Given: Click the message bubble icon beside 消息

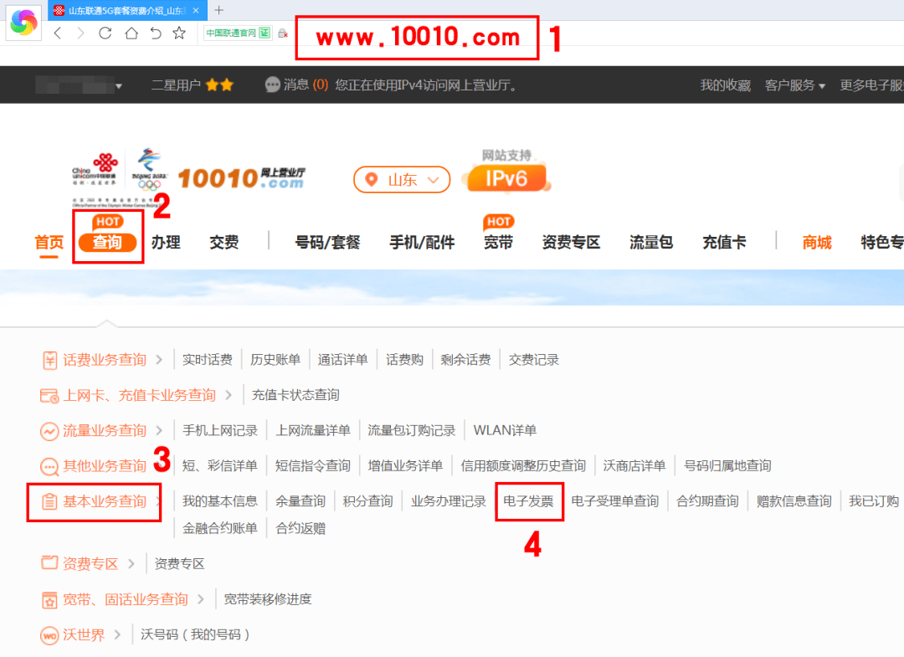Looking at the screenshot, I should [x=272, y=85].
